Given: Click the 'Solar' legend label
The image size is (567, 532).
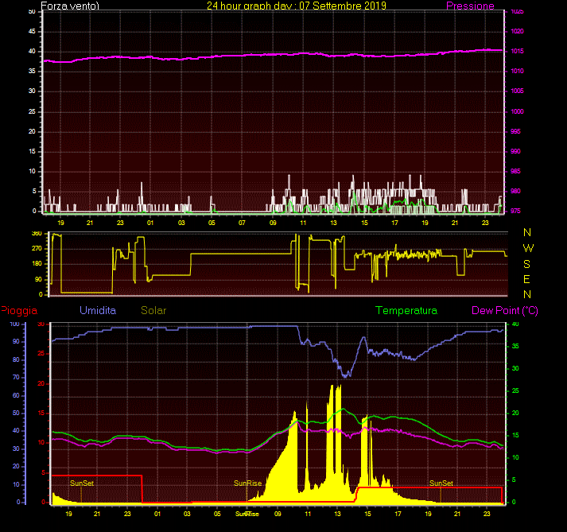Looking at the screenshot, I should point(153,310).
